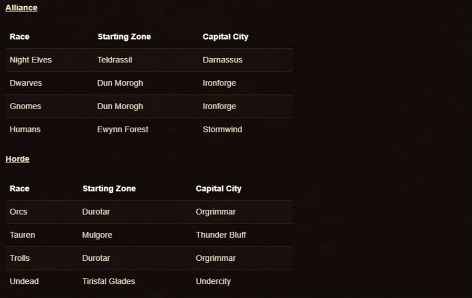The width and height of the screenshot is (472, 298).
Task: Select Ewynn Forest starting zone
Action: click(x=123, y=130)
